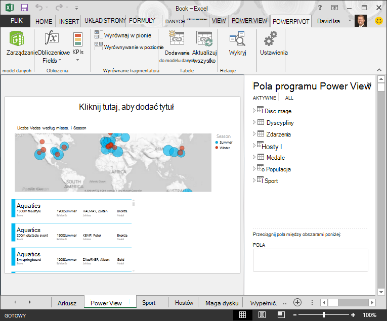Viewport: 387px width, 321px height.
Task: Click the Winter legend item
Action: (x=223, y=148)
